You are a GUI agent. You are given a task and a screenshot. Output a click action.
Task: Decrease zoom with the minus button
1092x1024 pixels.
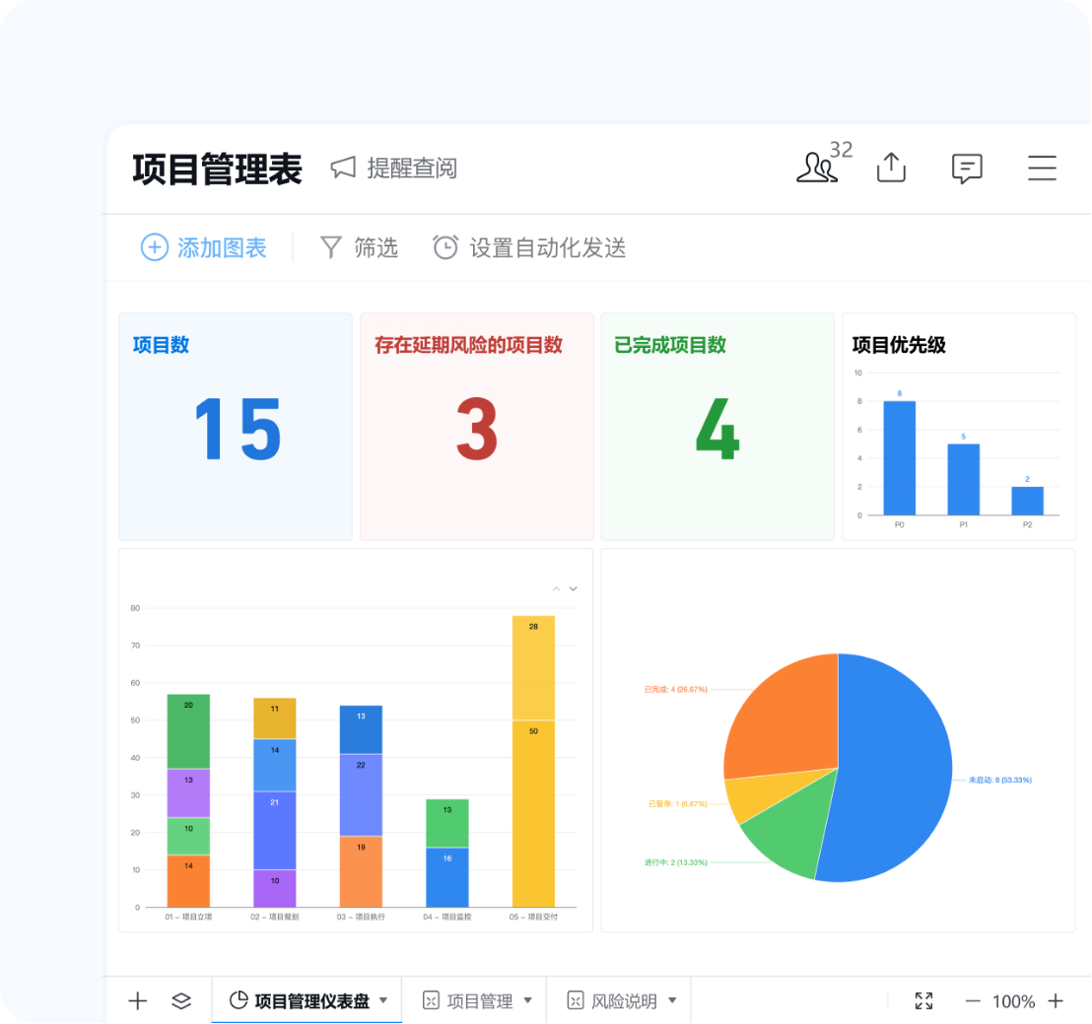click(973, 1001)
